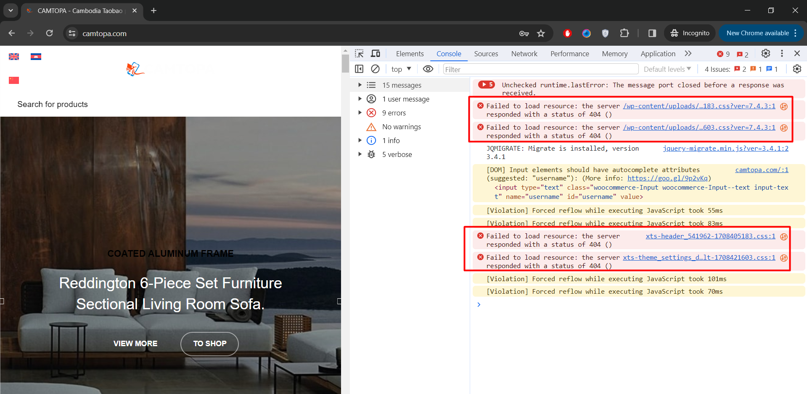This screenshot has width=807, height=394.
Task: Click the 2 issues counter badge in the tab bar
Action: 743,54
